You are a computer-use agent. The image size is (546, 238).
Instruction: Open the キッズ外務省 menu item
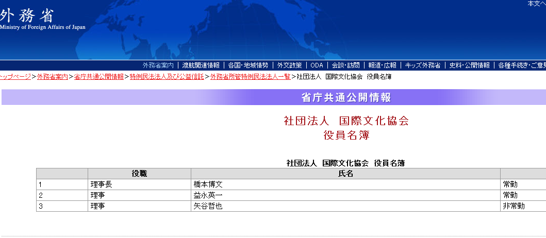tap(423, 65)
